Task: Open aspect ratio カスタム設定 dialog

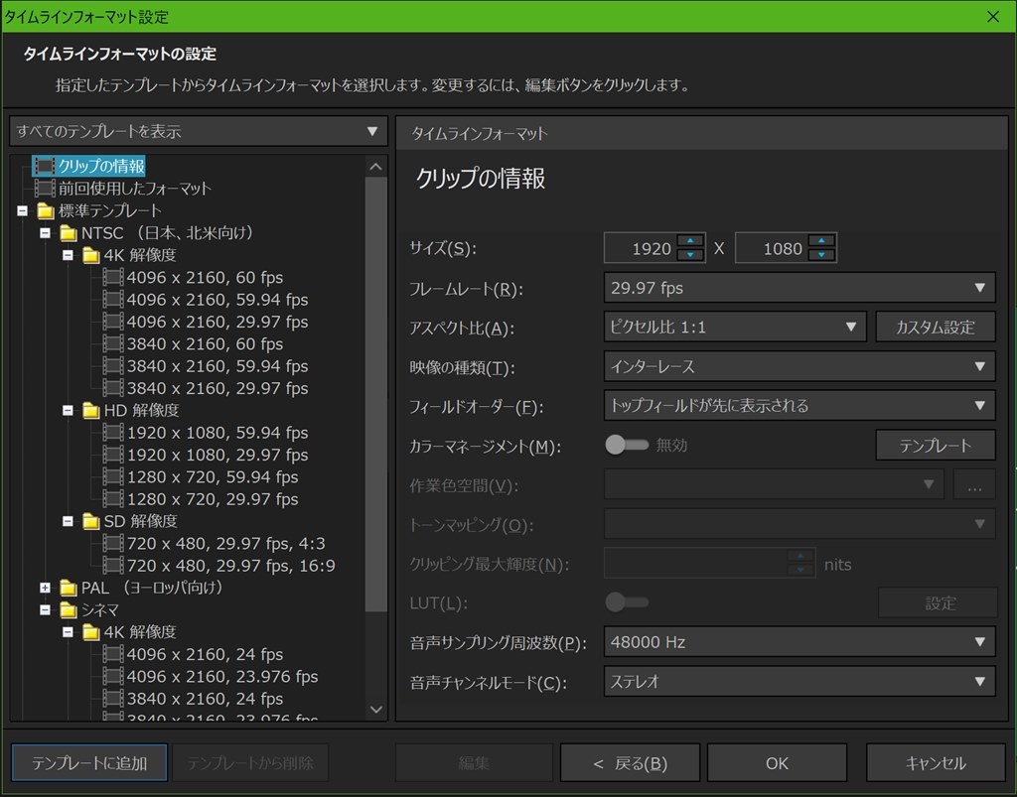Action: click(936, 327)
